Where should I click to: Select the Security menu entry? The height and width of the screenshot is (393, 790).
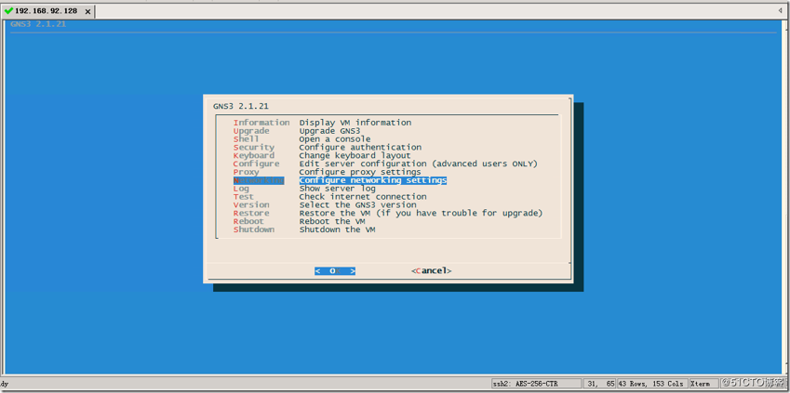click(254, 148)
